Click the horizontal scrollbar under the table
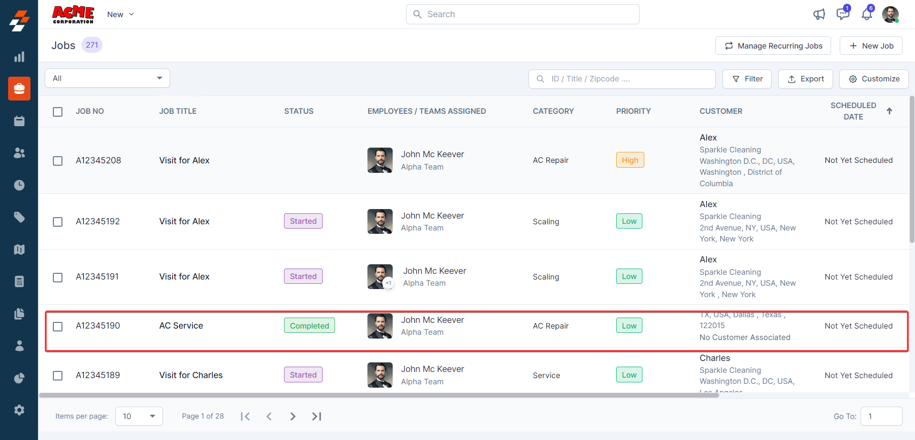The width and height of the screenshot is (915, 440). tap(379, 395)
